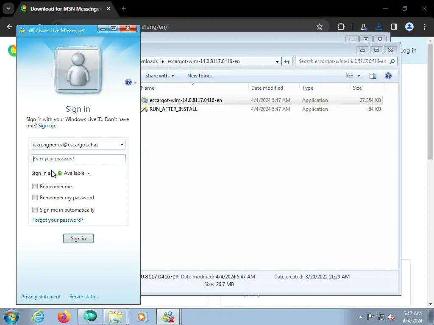
Task: Click the escargot-wlm installer file icon
Action: pyautogui.click(x=145, y=100)
